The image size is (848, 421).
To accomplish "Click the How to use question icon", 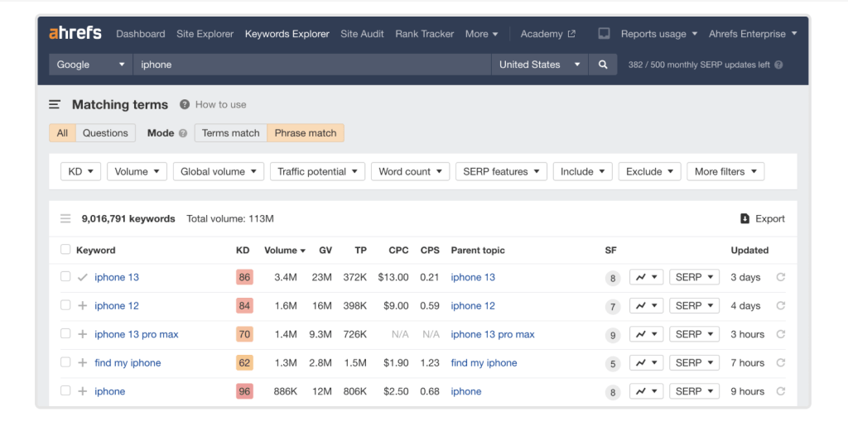I will point(185,104).
